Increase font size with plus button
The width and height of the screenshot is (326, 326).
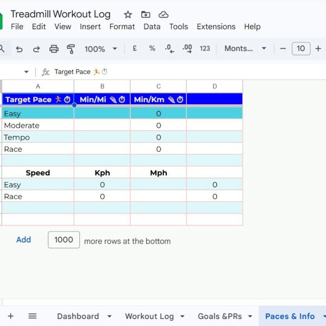[x=318, y=49]
